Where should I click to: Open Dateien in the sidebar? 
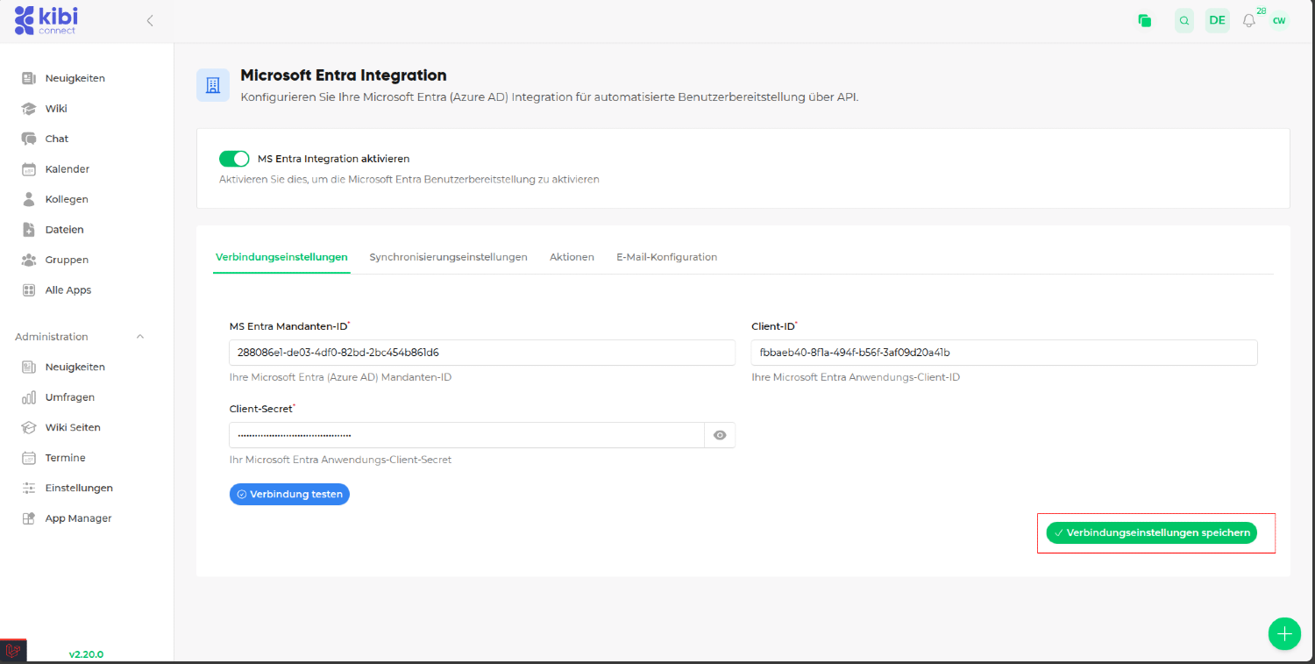(65, 230)
